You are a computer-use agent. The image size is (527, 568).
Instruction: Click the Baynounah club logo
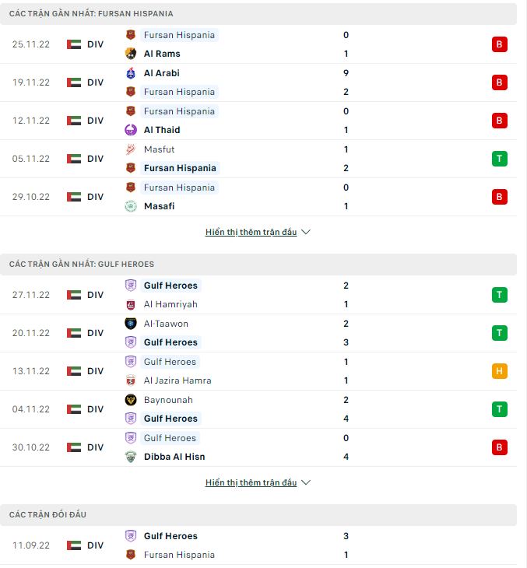tap(131, 400)
